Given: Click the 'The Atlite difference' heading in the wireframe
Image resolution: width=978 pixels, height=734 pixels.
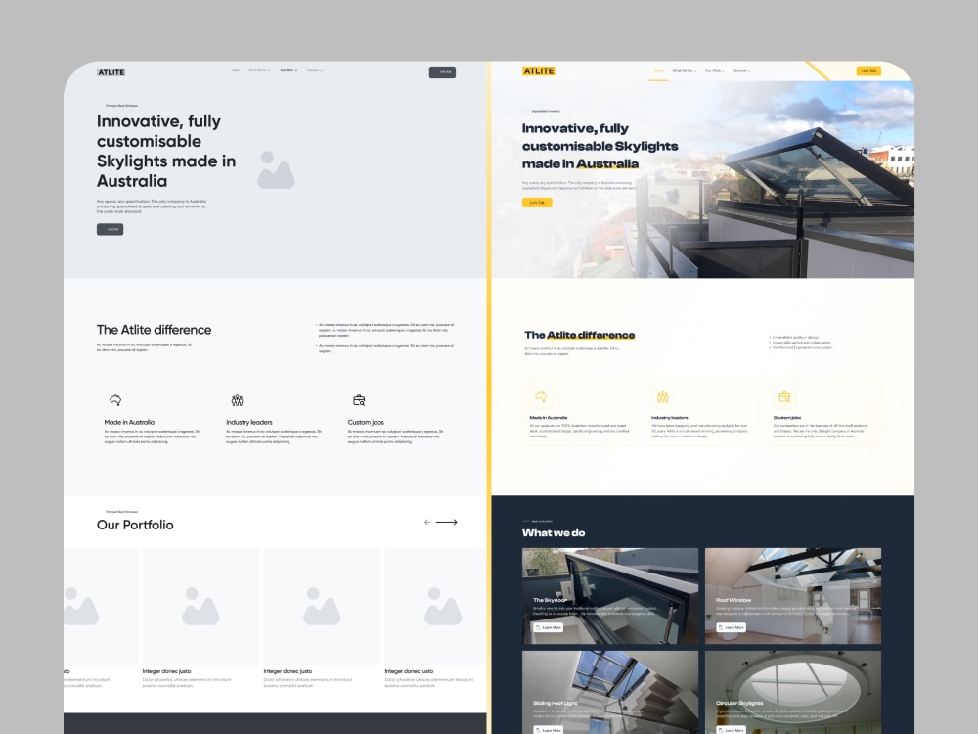Looking at the screenshot, I should (x=155, y=330).
